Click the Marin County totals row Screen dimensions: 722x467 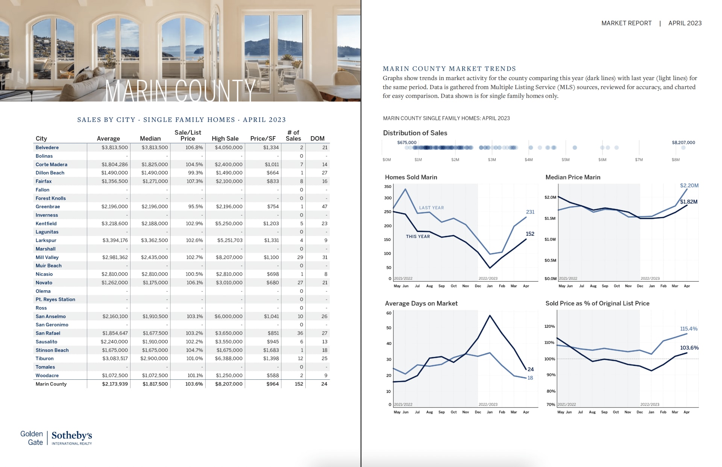click(51, 384)
